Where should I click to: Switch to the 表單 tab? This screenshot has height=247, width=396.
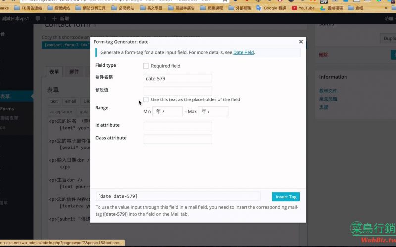[x=54, y=72]
